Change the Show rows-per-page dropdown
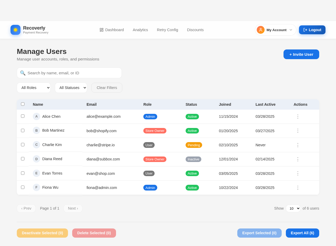This screenshot has height=246, width=336. (x=293, y=208)
